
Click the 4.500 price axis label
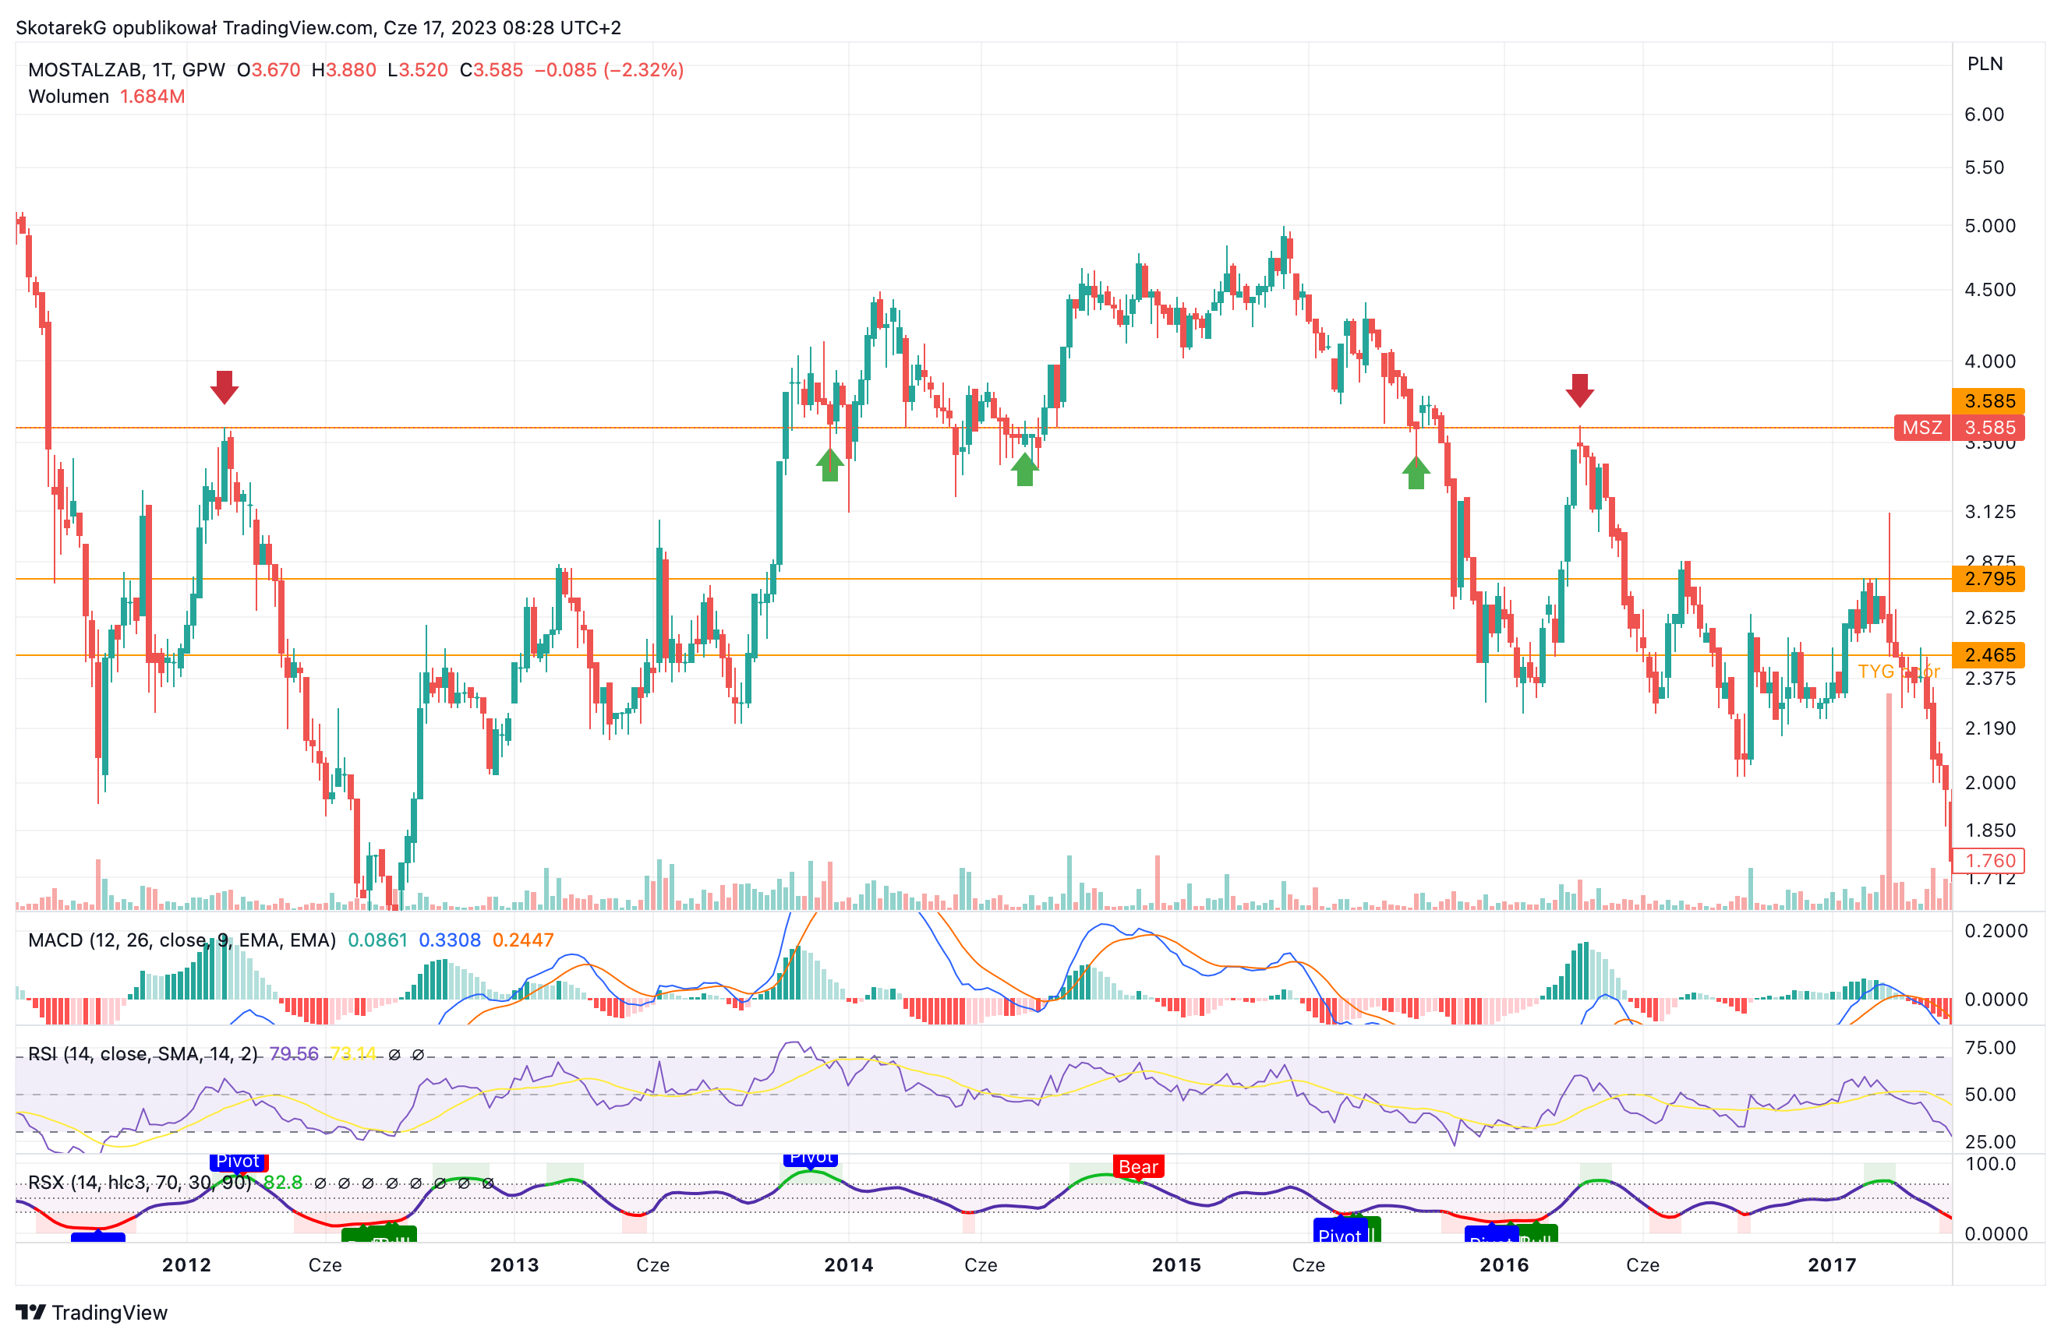1990,289
